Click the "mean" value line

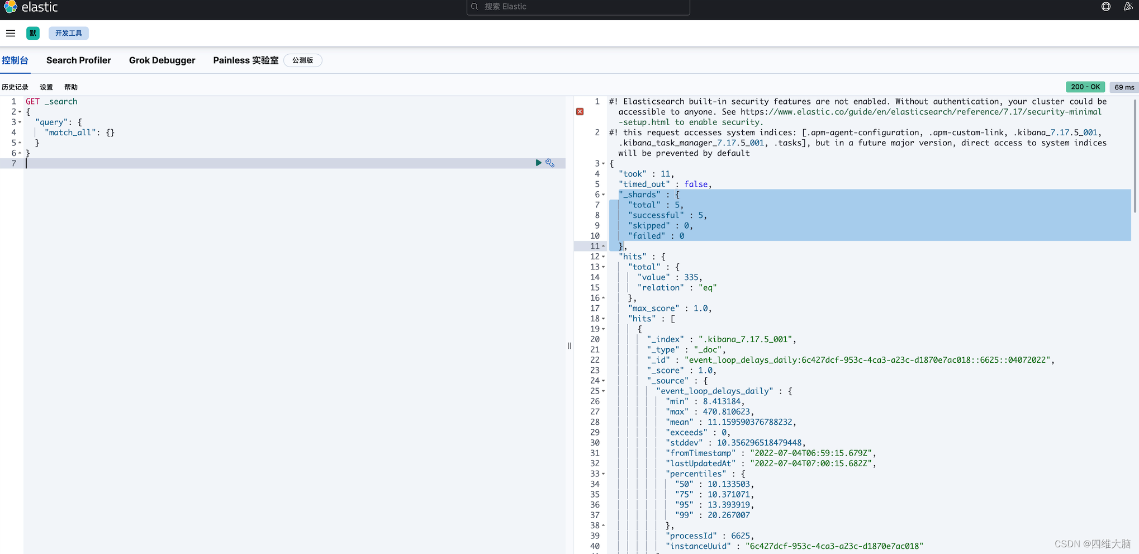[x=731, y=422]
